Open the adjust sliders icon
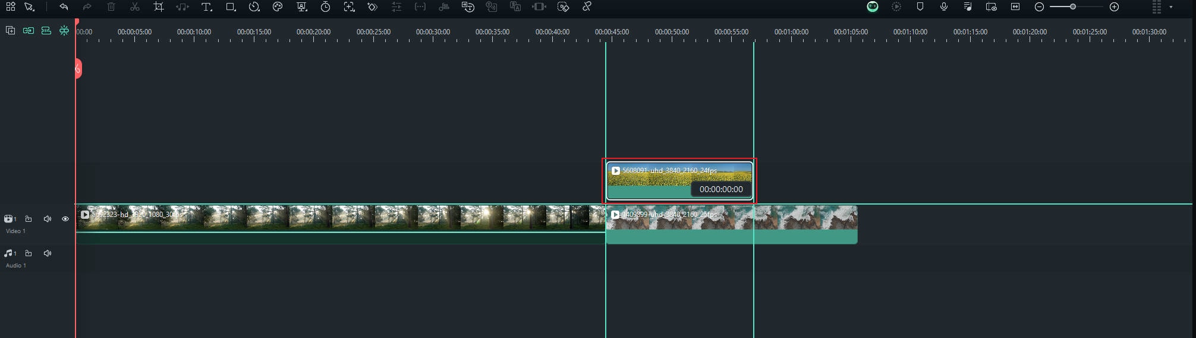Screen dimensions: 1196x338 click(x=396, y=7)
